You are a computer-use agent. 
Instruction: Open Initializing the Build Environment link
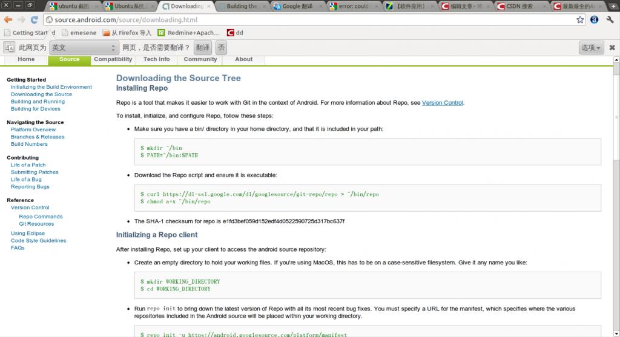click(51, 87)
